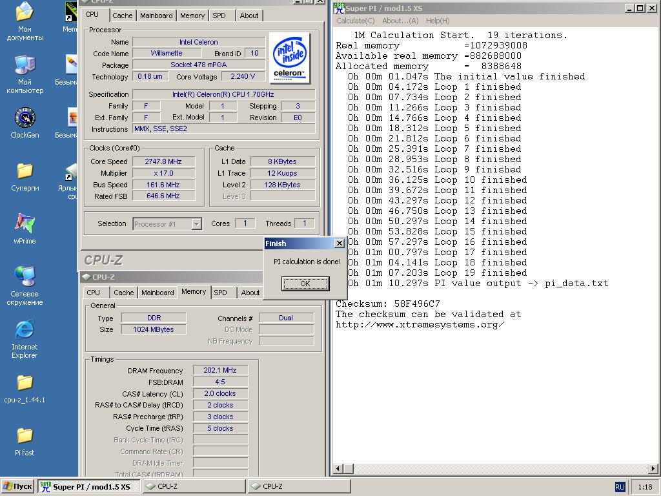661x496 pixels.
Task: Click the CAS# Latency value 2.0 clocks
Action: coord(220,393)
